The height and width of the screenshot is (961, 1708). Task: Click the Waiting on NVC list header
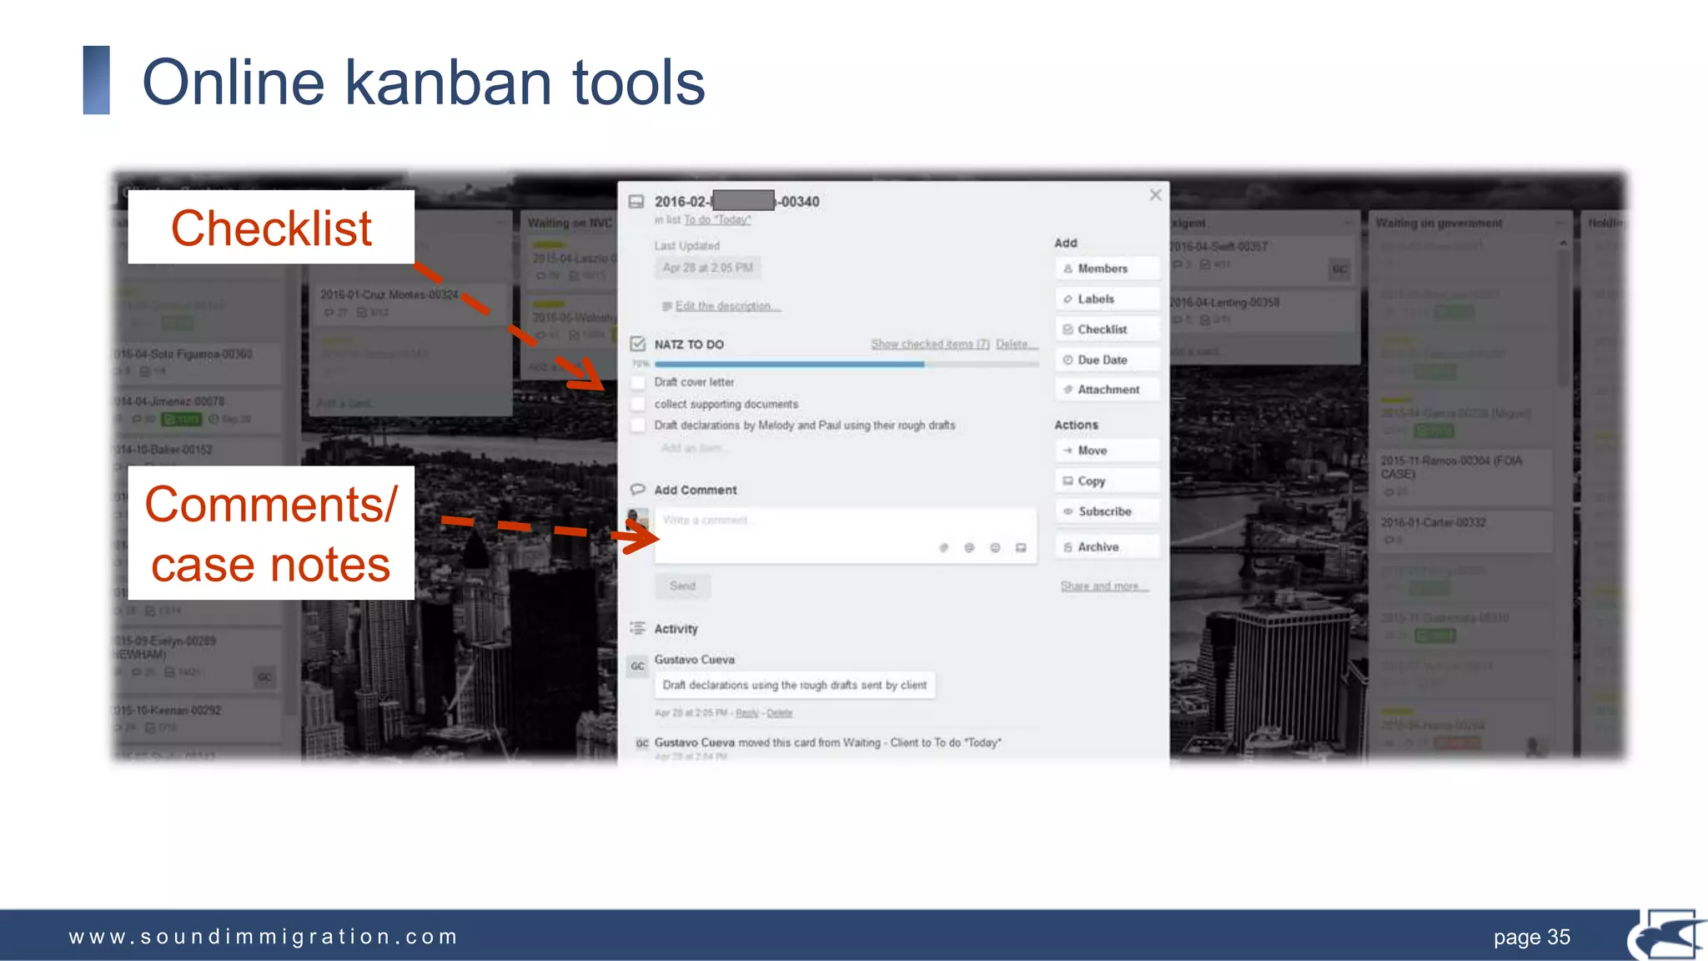pos(570,223)
